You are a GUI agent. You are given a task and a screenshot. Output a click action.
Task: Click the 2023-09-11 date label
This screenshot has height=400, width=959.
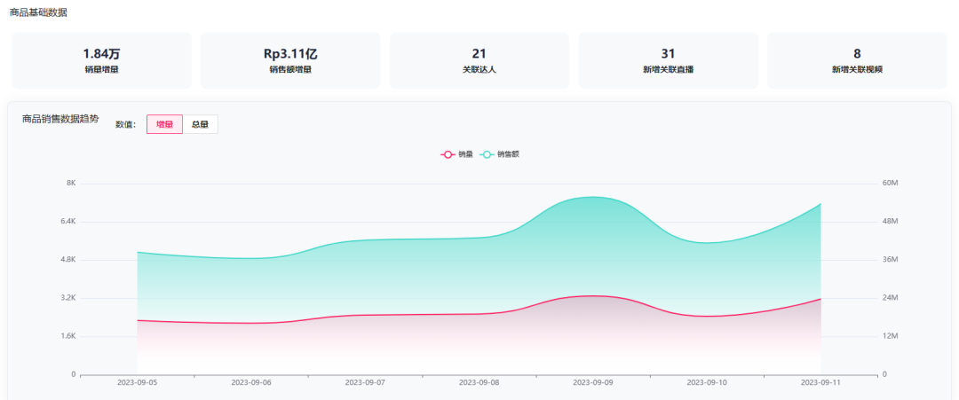coord(820,383)
